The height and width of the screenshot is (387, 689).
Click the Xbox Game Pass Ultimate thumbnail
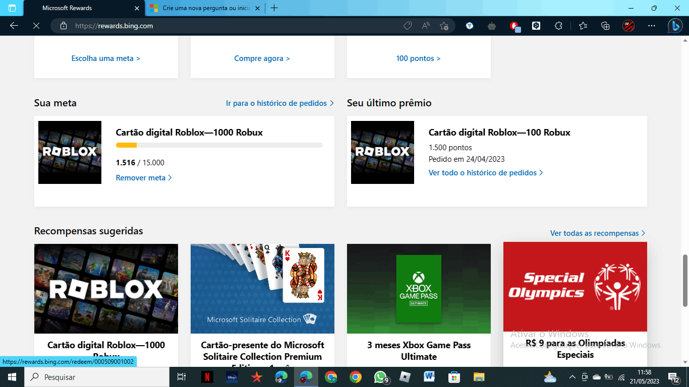[419, 289]
